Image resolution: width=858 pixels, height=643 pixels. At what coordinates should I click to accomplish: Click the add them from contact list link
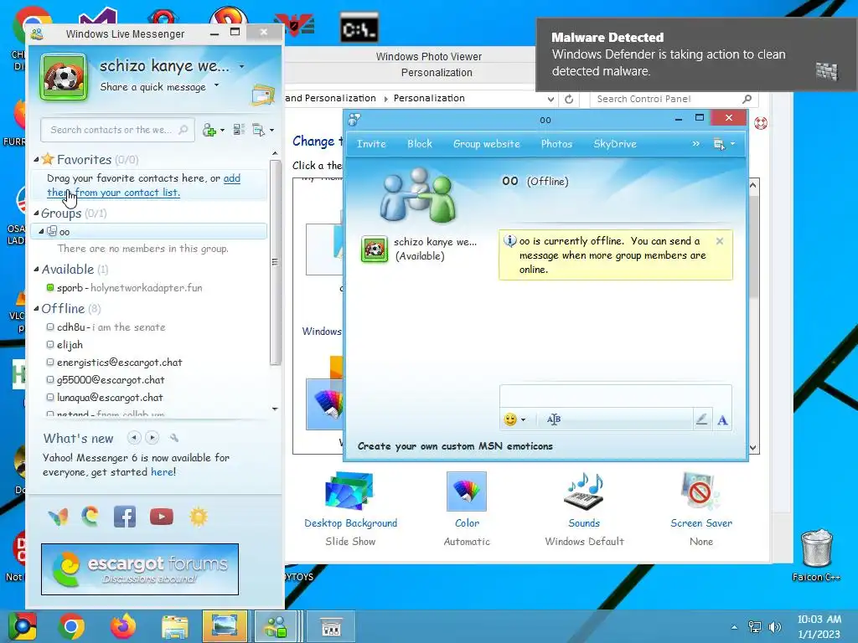point(143,185)
